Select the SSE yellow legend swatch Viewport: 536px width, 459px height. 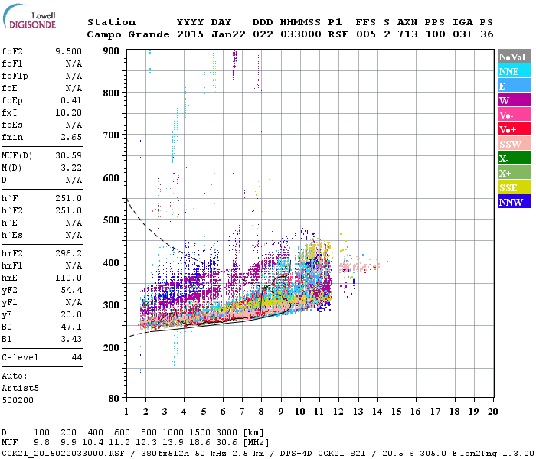[x=515, y=187]
